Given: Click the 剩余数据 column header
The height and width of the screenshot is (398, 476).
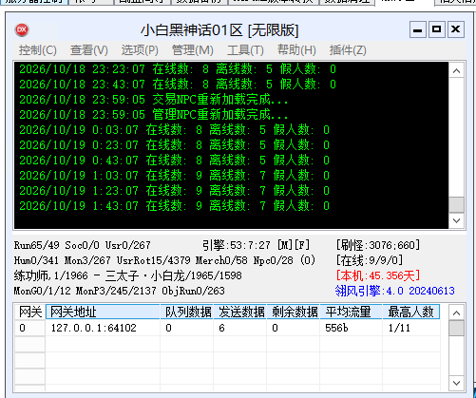Looking at the screenshot, I should [x=294, y=312].
